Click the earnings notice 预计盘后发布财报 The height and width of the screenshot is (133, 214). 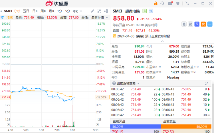[158, 36]
